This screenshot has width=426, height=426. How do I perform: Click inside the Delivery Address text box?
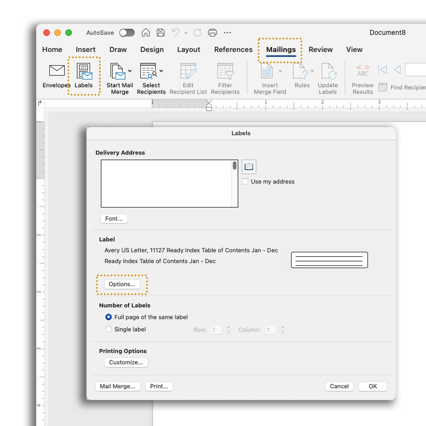click(x=166, y=183)
